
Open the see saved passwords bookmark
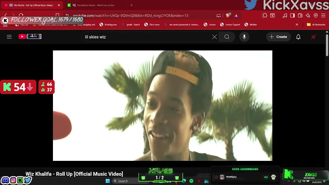point(181,25)
